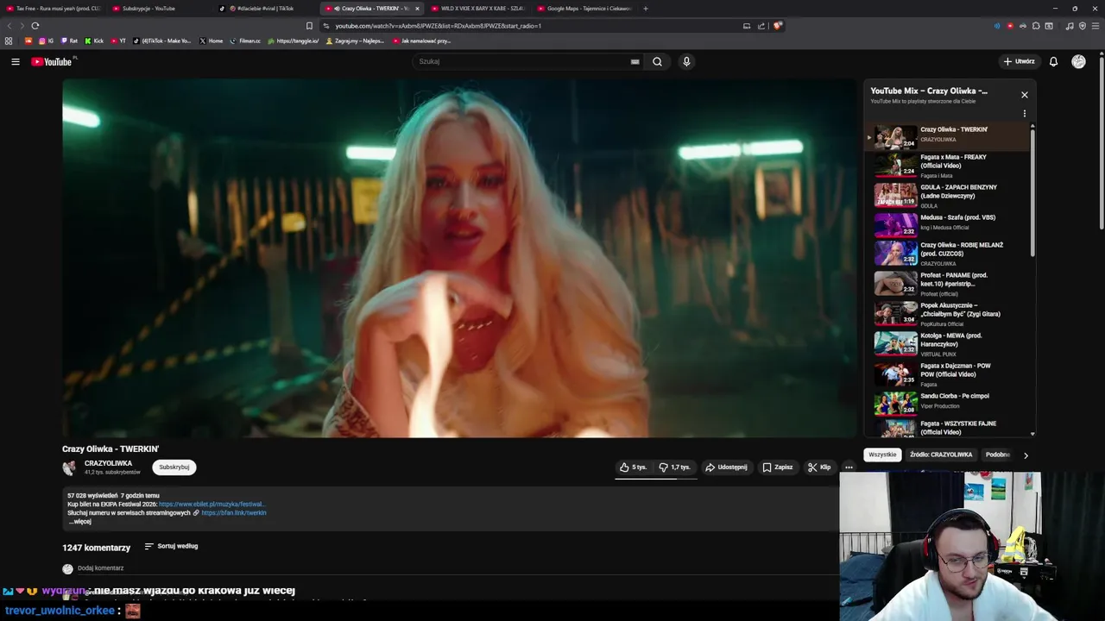This screenshot has width=1105, height=621.
Task: Play Sandu Ciorba - Pe cimpoi from playlist
Action: click(948, 402)
